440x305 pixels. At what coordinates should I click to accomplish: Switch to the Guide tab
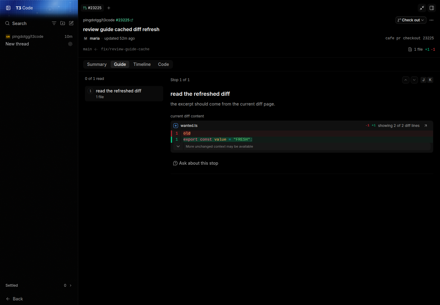[120, 64]
